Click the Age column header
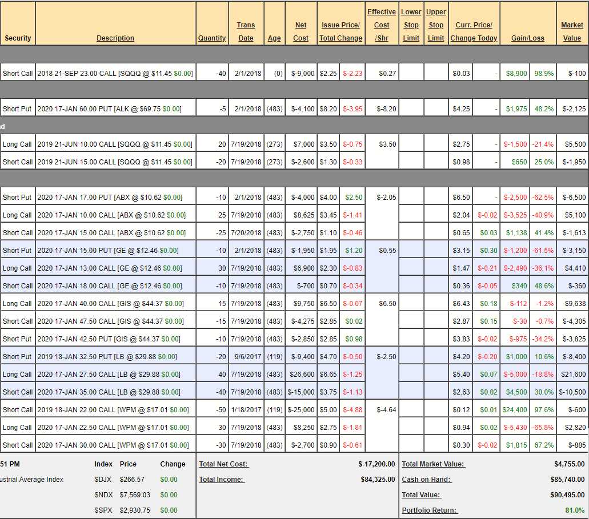The height and width of the screenshot is (519, 589). 274,38
